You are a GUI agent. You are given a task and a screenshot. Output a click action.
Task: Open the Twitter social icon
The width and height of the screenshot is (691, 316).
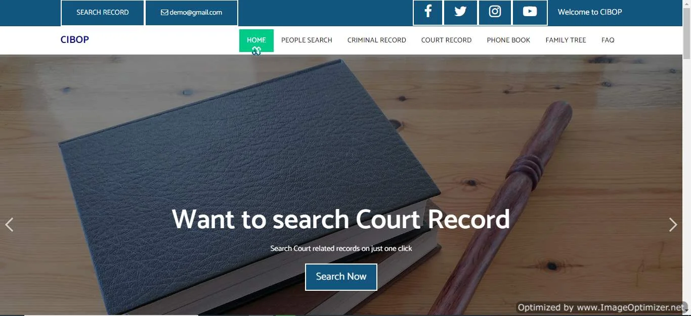click(460, 12)
